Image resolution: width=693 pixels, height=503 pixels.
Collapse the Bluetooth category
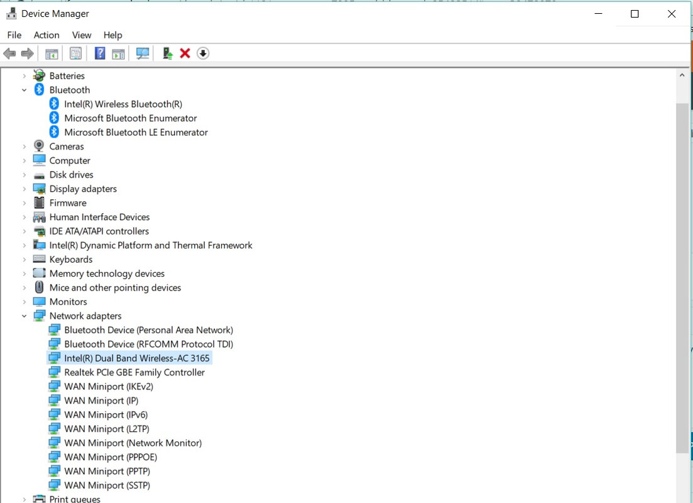[x=25, y=91]
